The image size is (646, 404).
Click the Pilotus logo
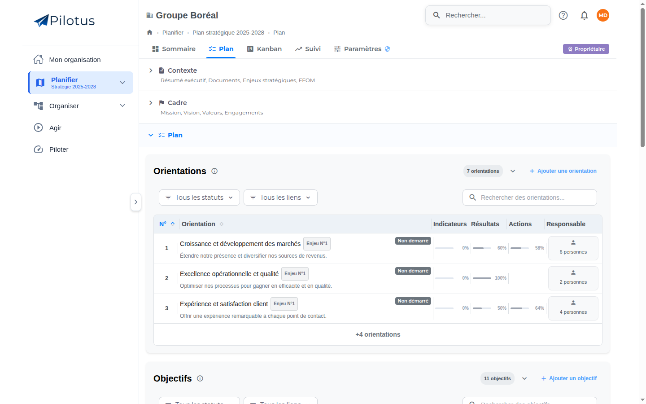point(64,21)
